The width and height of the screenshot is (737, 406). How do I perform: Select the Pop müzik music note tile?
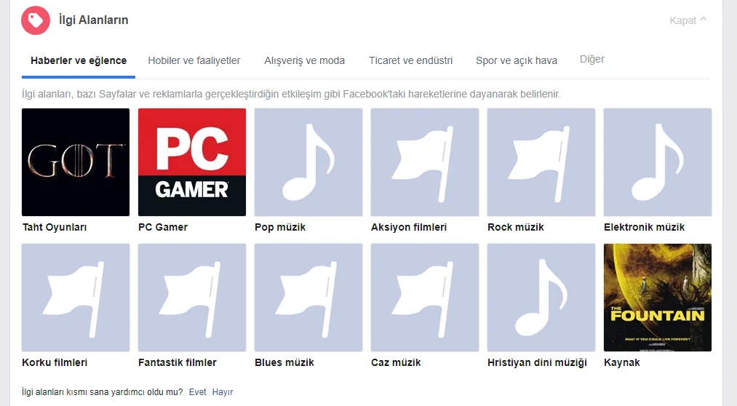[x=308, y=162]
